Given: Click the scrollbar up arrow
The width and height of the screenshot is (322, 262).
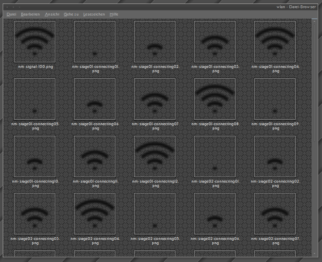Looking at the screenshot, I should (314, 21).
